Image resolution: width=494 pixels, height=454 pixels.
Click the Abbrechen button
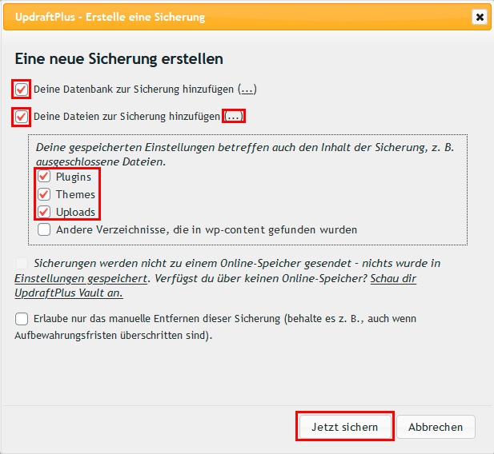[436, 427]
